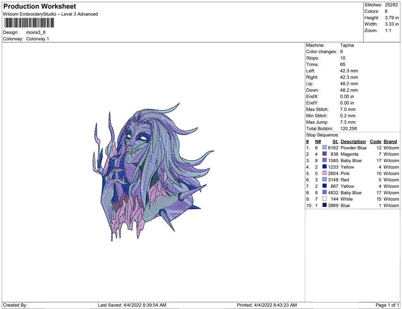
Task: Click the Printed timestamp in footer
Action: (x=267, y=305)
